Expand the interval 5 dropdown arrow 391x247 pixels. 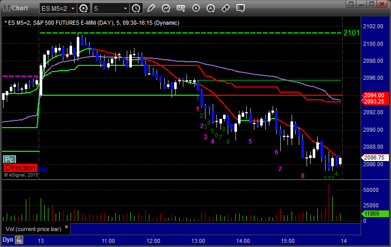tap(125, 8)
